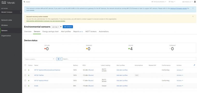This screenshot has width=197, height=93.
Task: Open the Alert profiles tab
Action: (66, 32)
